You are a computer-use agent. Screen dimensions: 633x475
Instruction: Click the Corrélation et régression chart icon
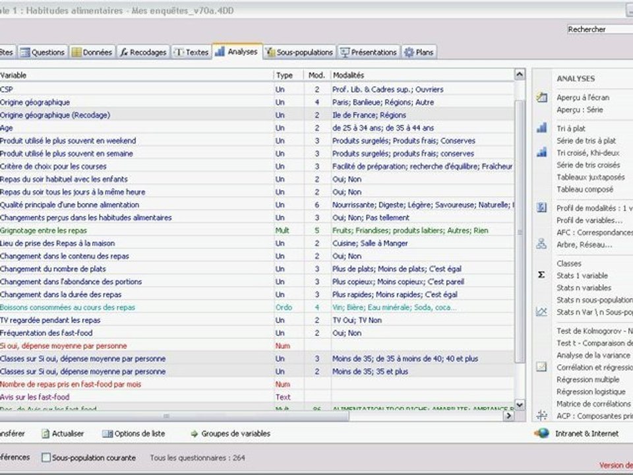click(542, 367)
